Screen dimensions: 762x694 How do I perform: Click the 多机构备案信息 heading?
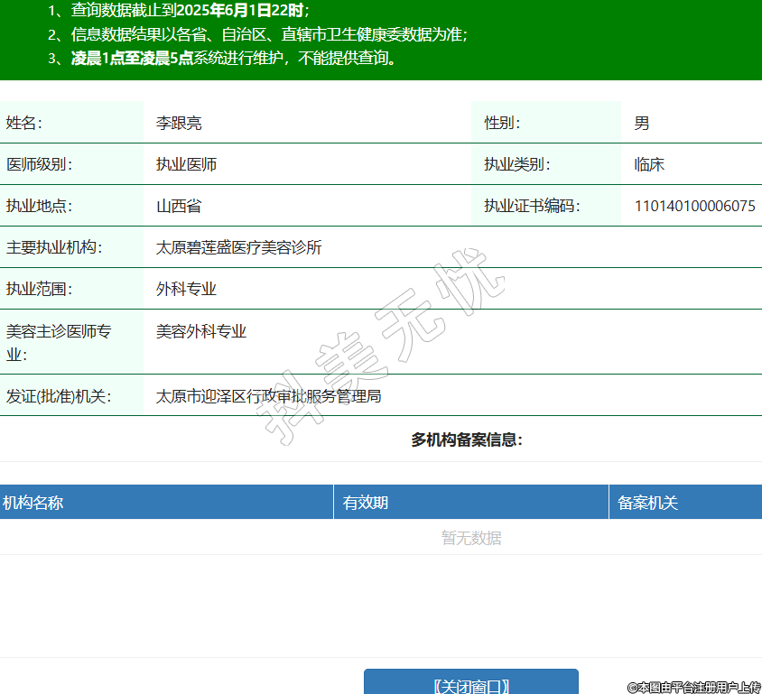(466, 440)
